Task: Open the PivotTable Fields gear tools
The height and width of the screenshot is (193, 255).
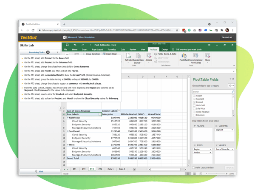Action: click(231, 85)
